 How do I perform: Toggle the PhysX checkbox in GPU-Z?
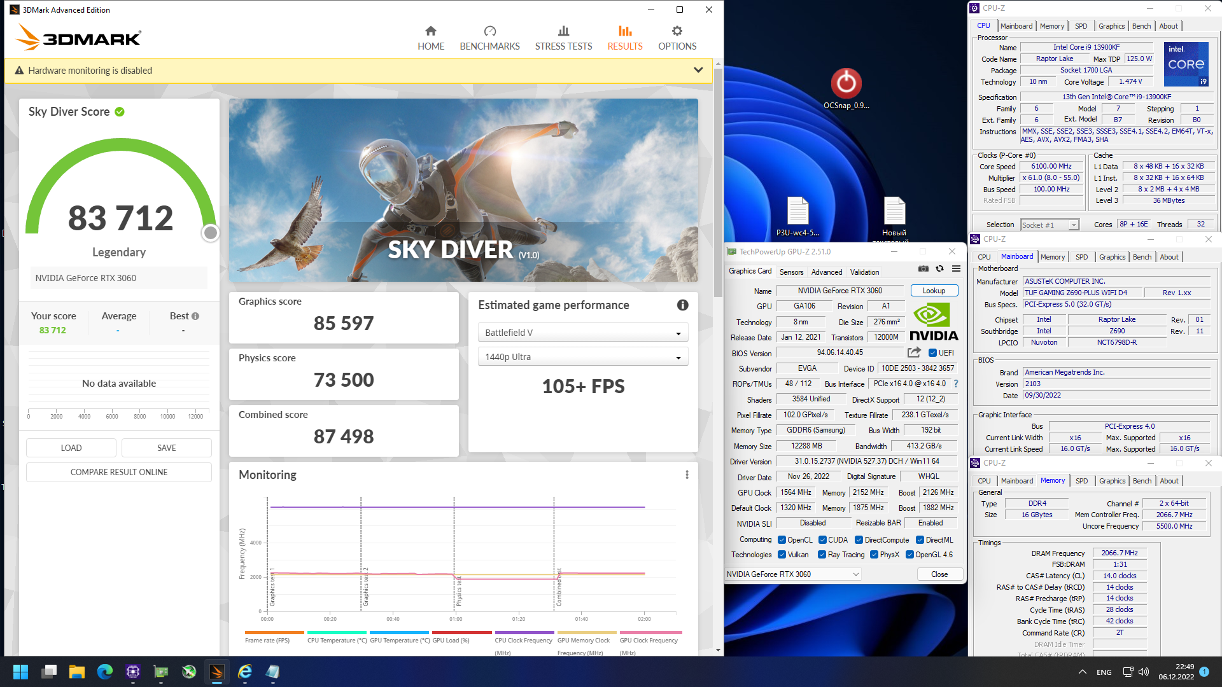[x=874, y=555]
